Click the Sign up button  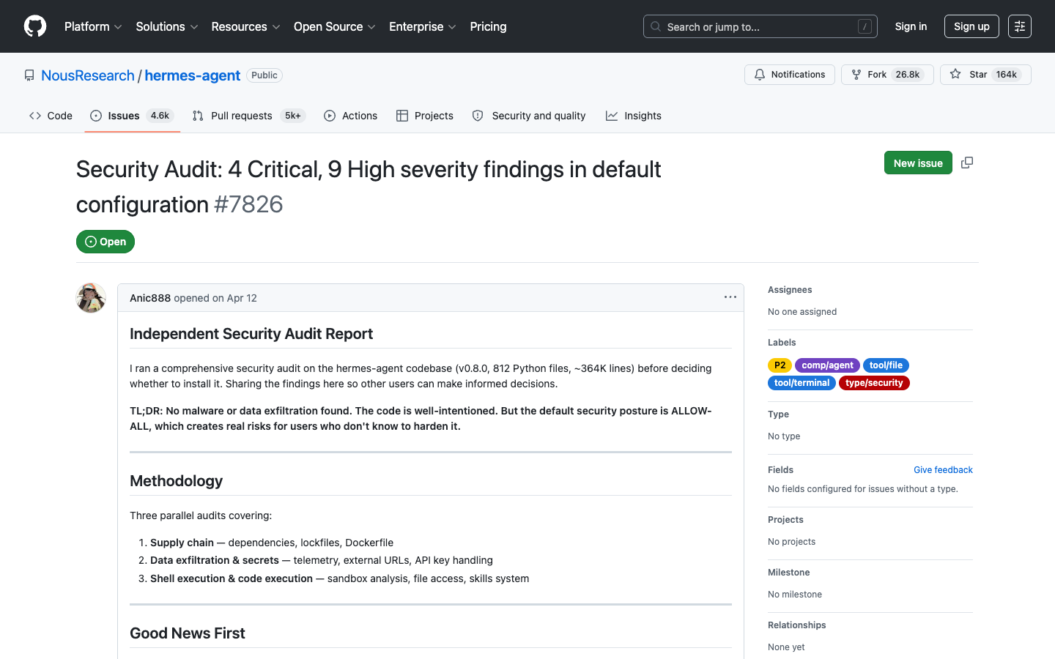pos(971,26)
